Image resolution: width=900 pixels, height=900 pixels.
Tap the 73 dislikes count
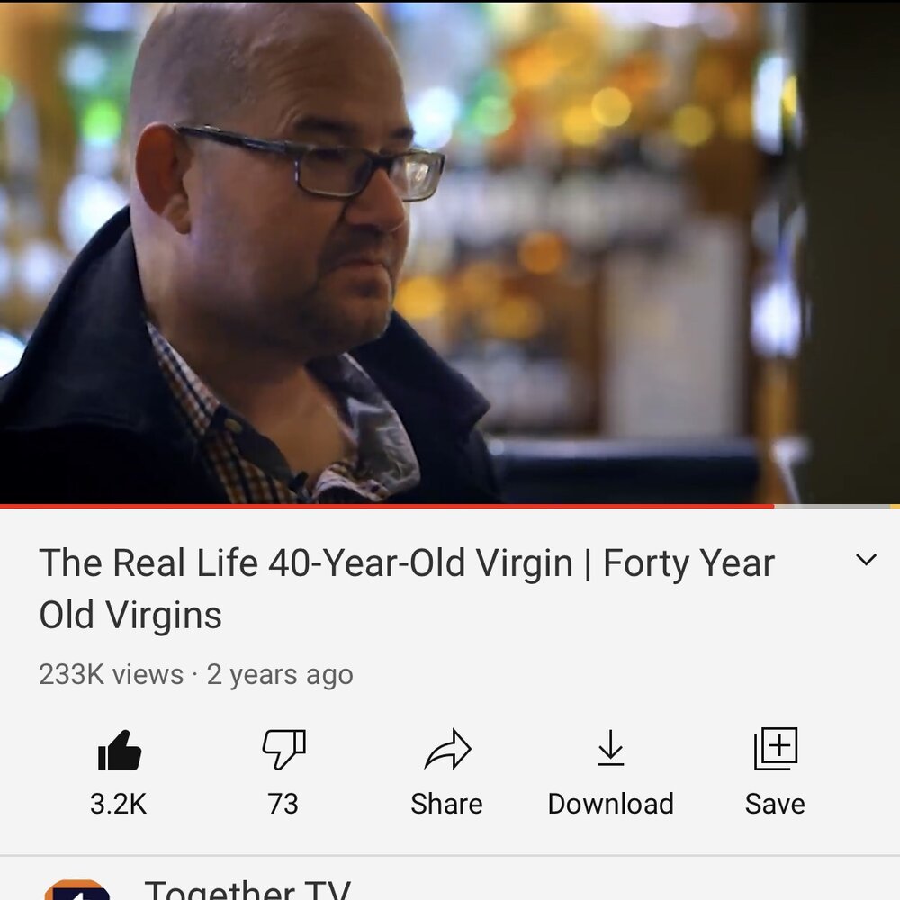[x=283, y=804]
